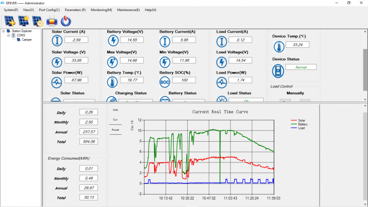Screen dimensions: 368x207
Task: Click the solar panel with clock icon
Action: click(x=37, y=21)
